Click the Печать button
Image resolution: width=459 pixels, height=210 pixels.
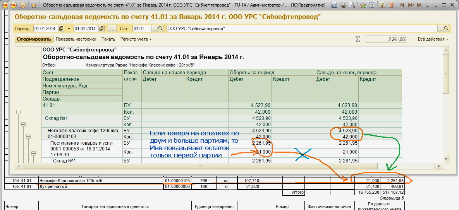pos(108,39)
